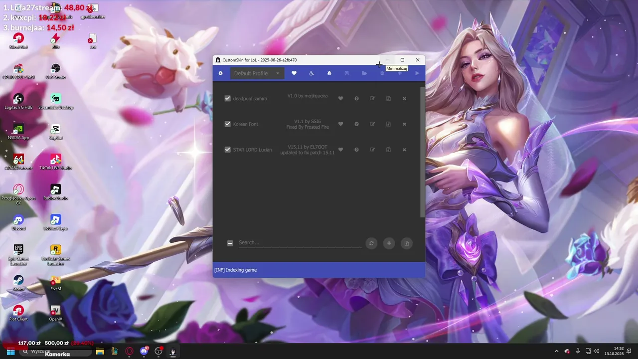Viewport: 638px width, 359px height.
Task: Click heart icon on STAR LORD Lucian row
Action: click(x=341, y=150)
